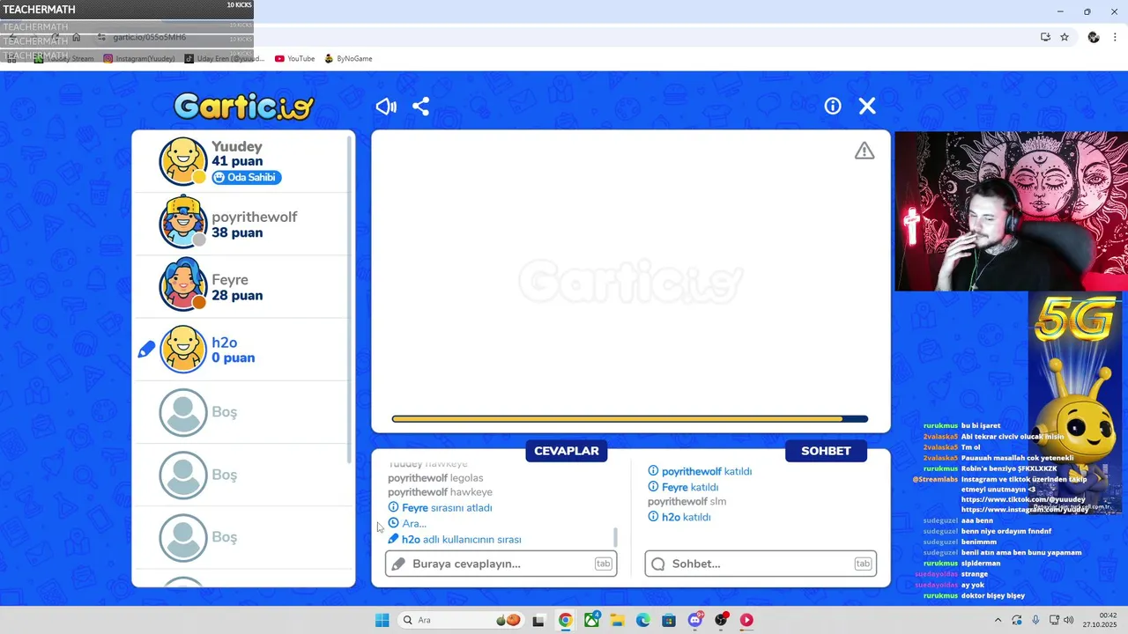Open Discord on the taskbar
1128x634 pixels.
(695, 620)
